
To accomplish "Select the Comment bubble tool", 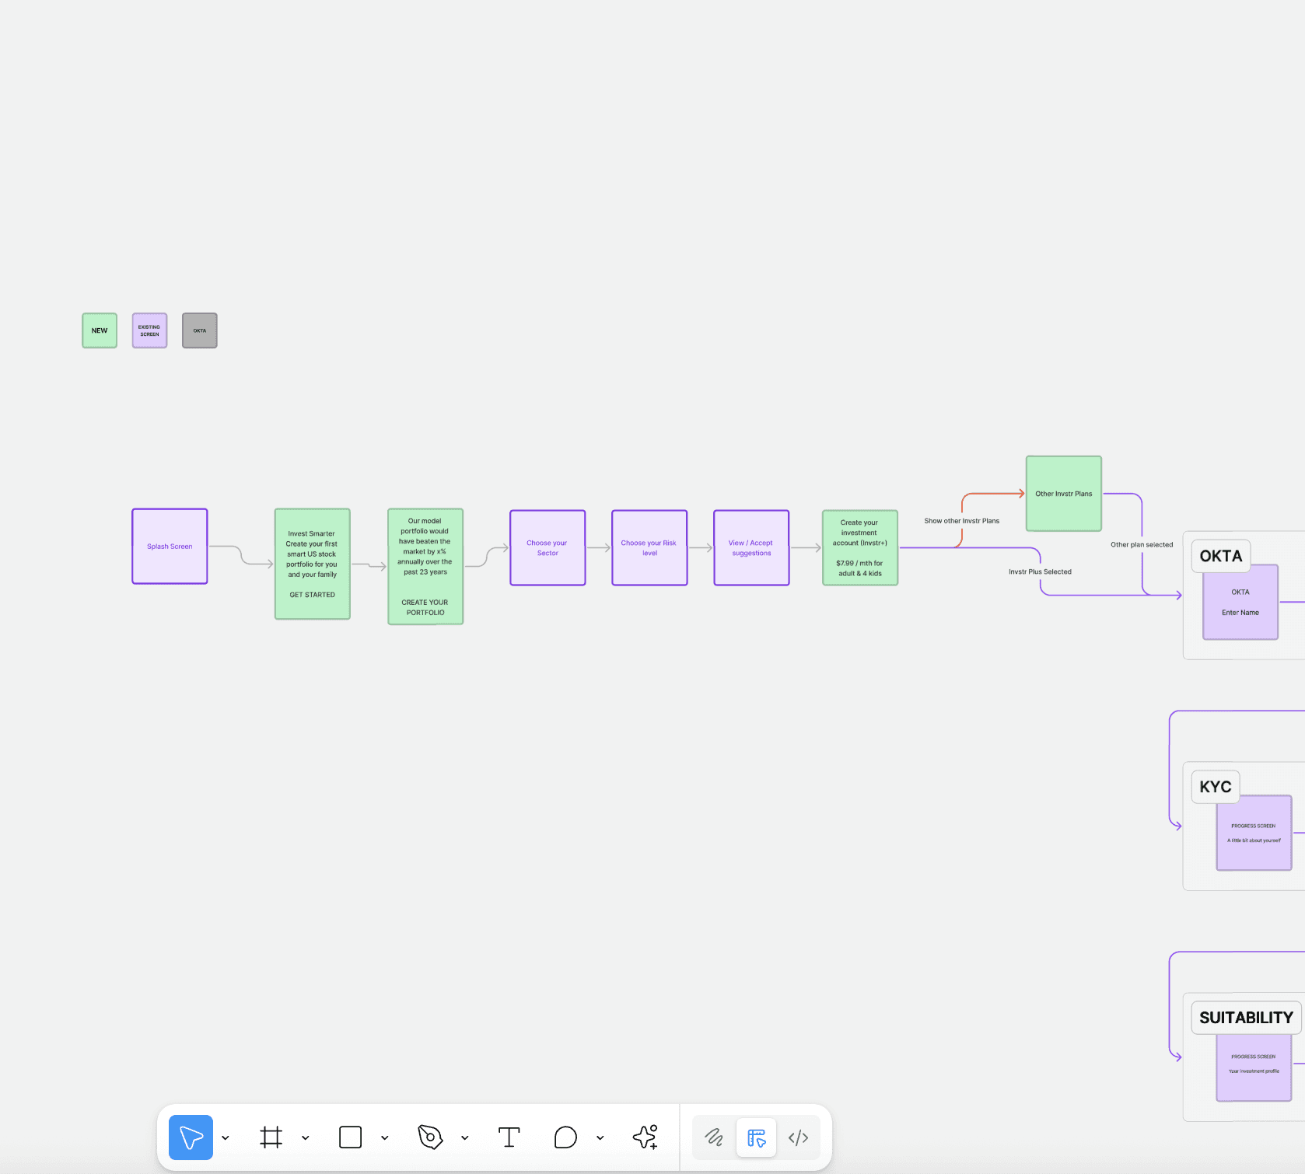I will pyautogui.click(x=565, y=1137).
